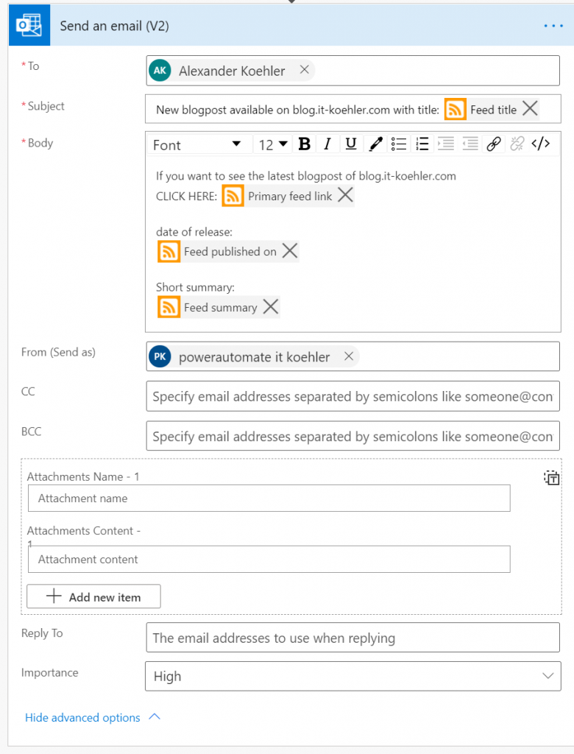The image size is (574, 754).
Task: Click the text 'date of release:' in the body
Action: click(194, 232)
